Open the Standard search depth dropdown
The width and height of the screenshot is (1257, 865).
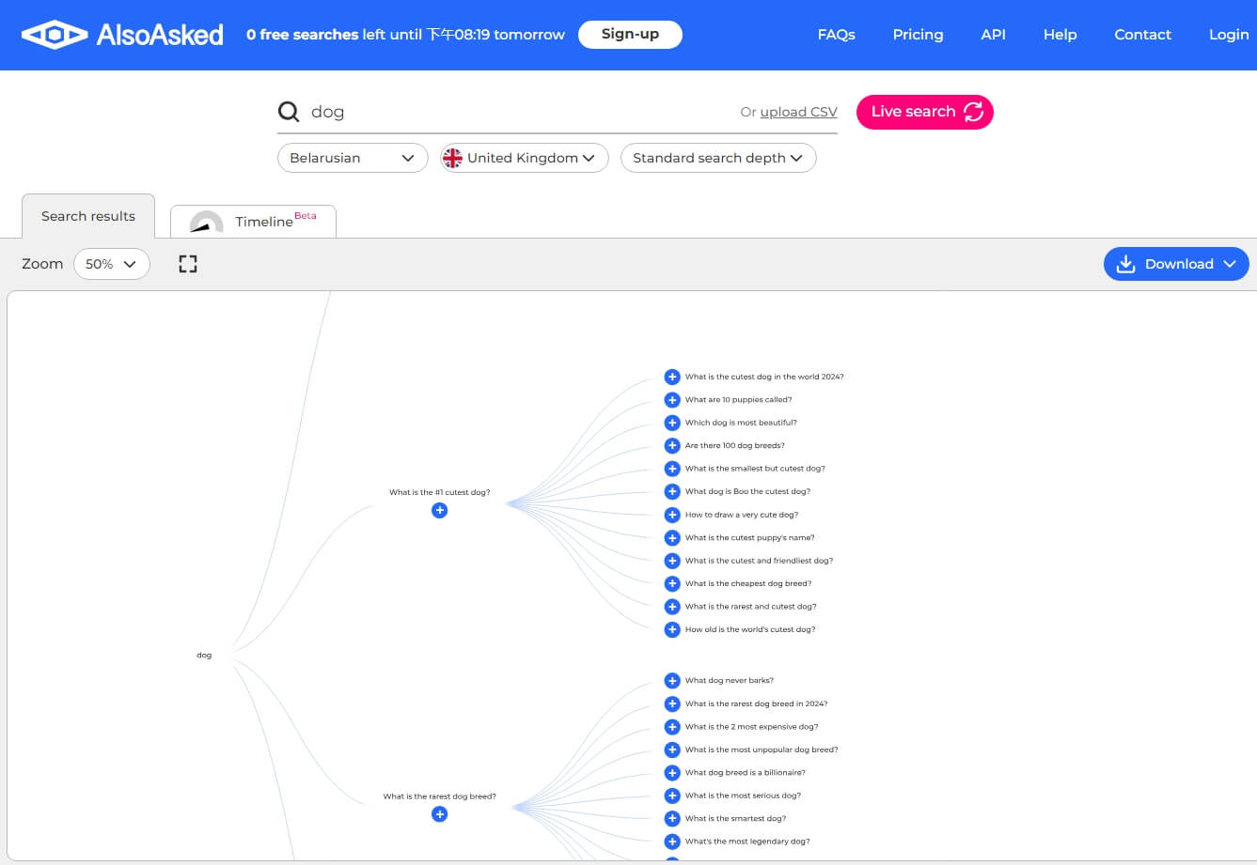point(718,158)
